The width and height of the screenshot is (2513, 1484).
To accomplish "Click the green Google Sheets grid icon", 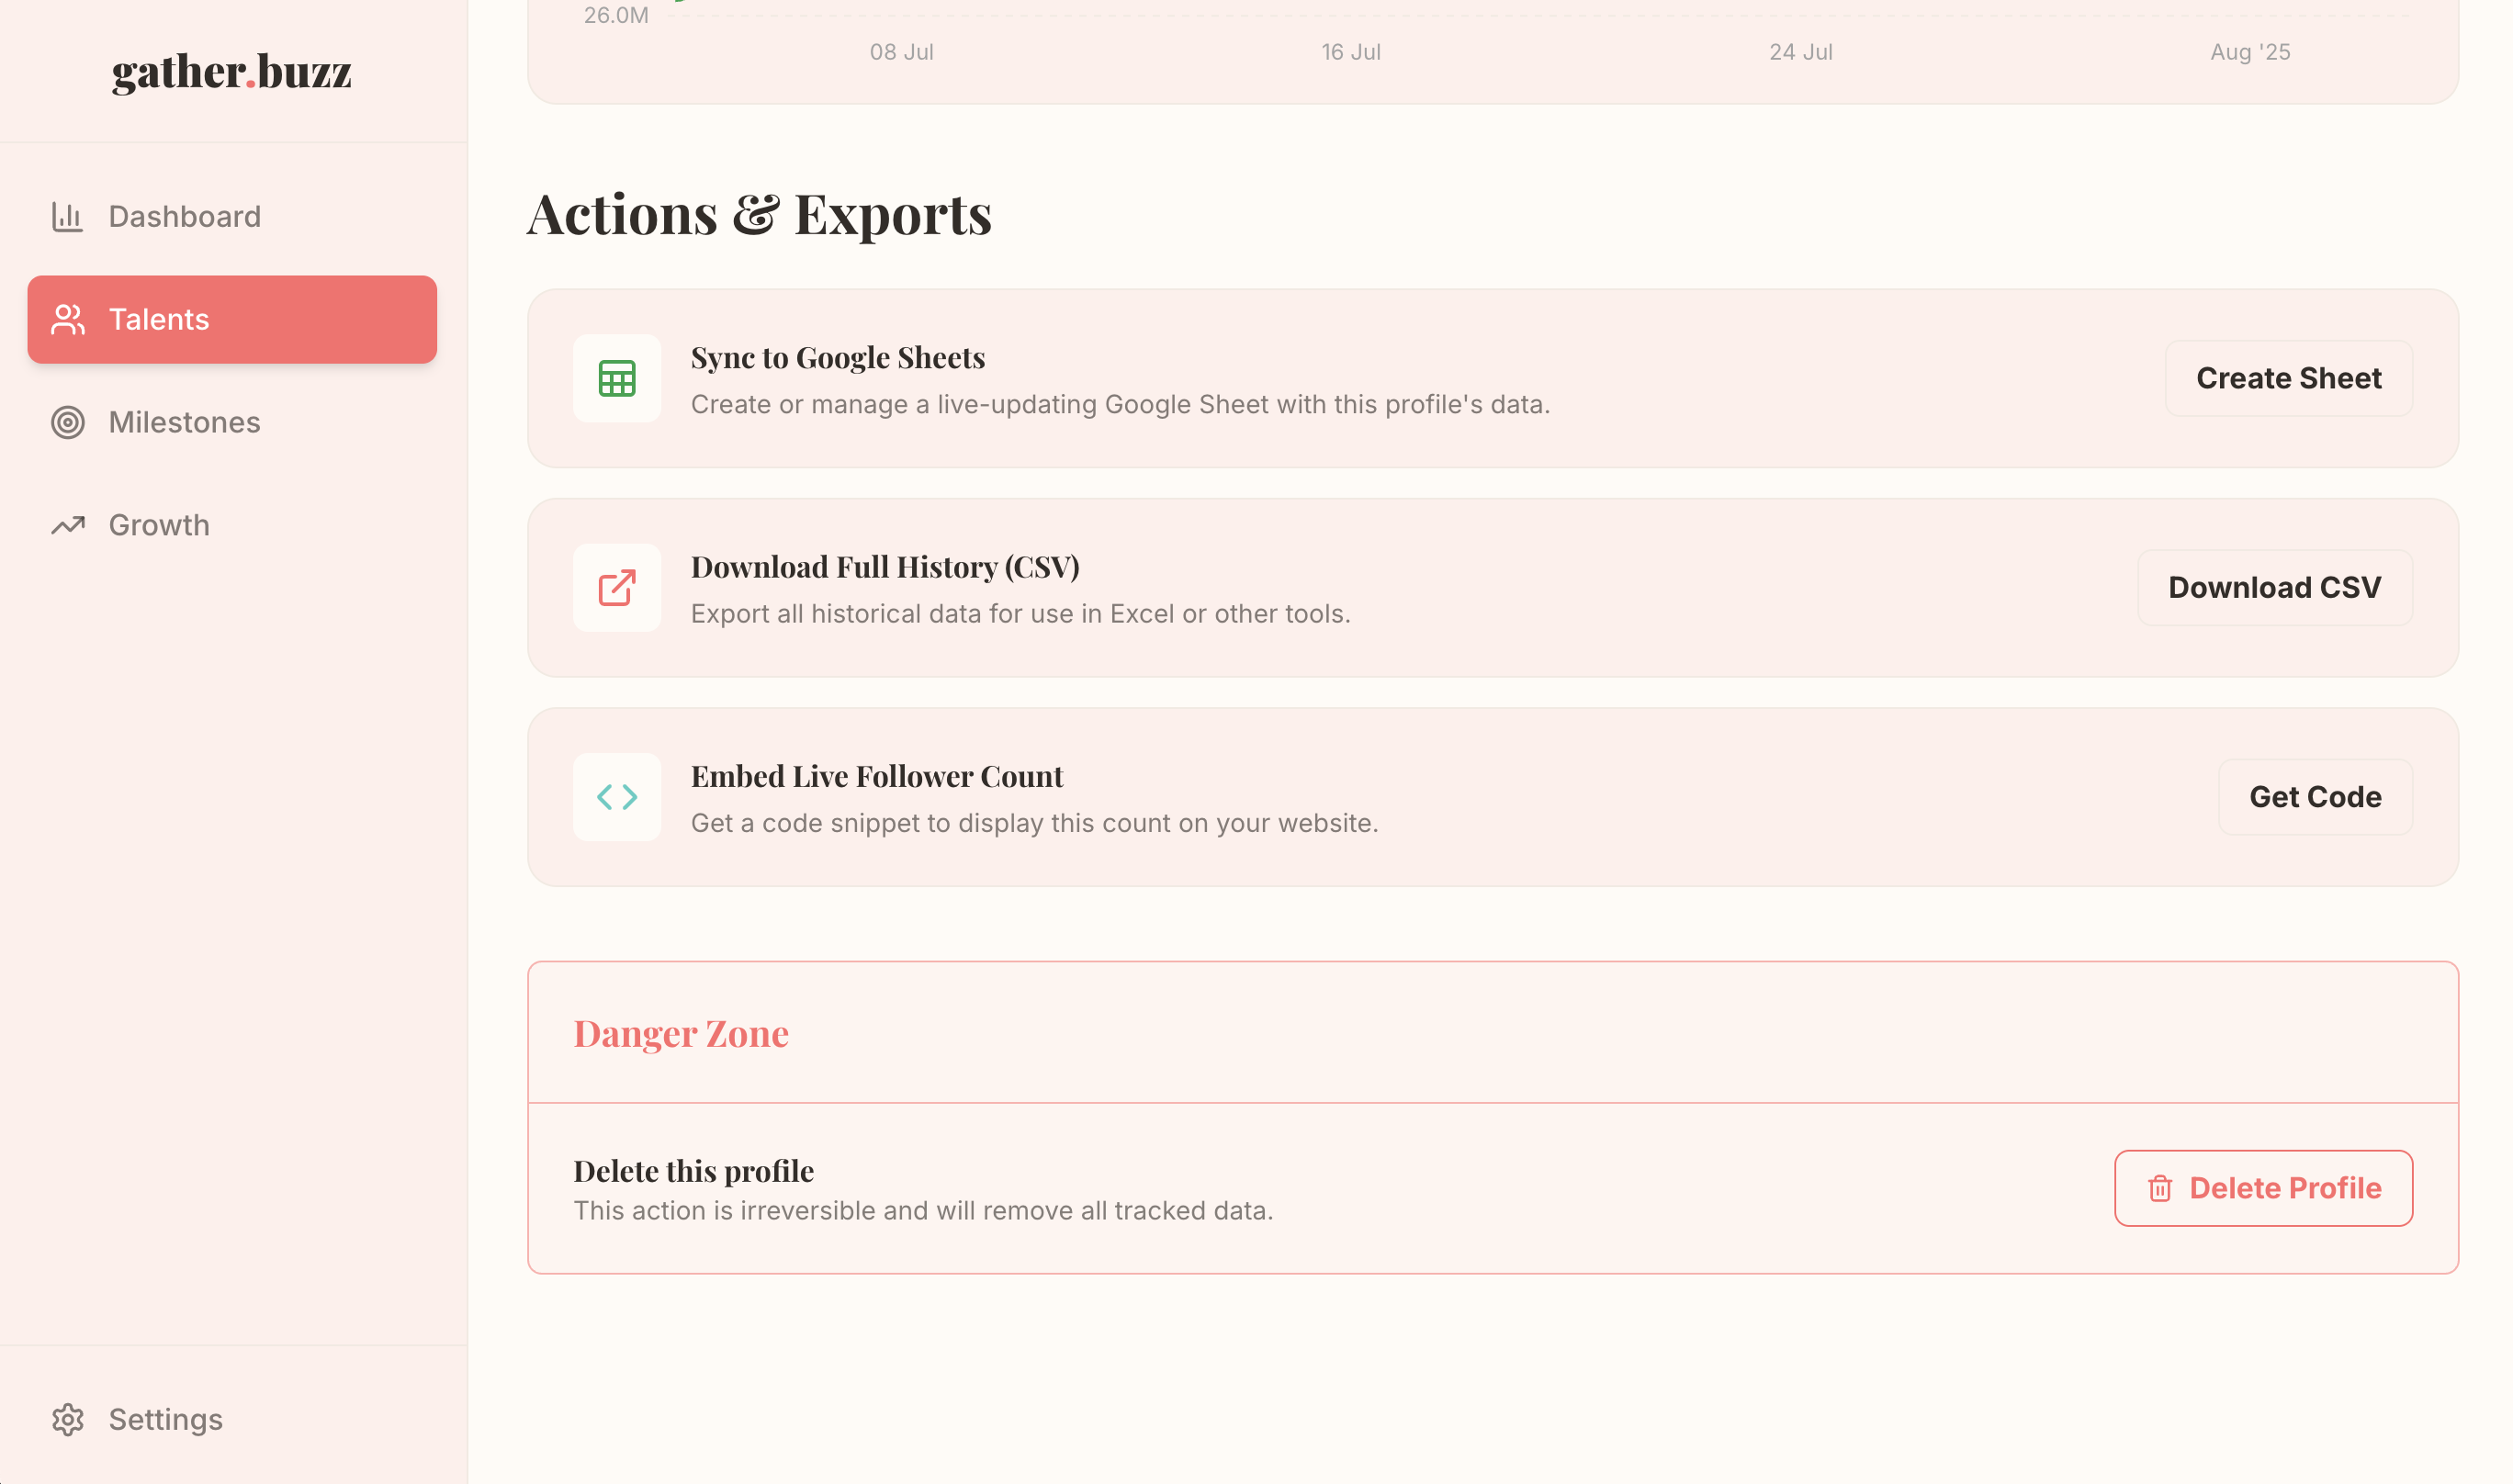I will [x=616, y=379].
